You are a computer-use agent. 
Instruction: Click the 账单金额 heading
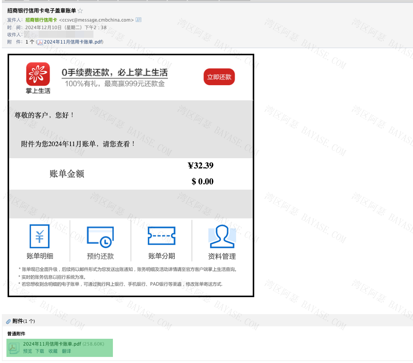67,174
